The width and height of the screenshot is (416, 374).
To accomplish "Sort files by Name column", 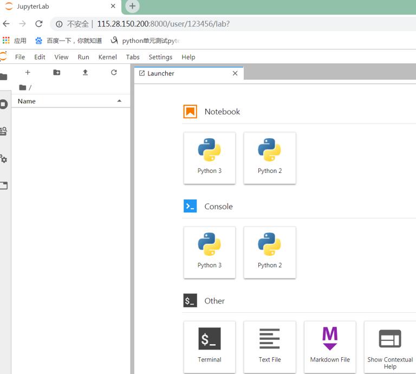I will click(70, 101).
